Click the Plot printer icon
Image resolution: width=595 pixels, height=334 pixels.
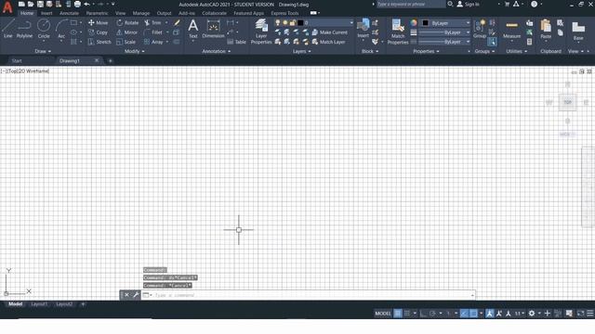(77, 4)
